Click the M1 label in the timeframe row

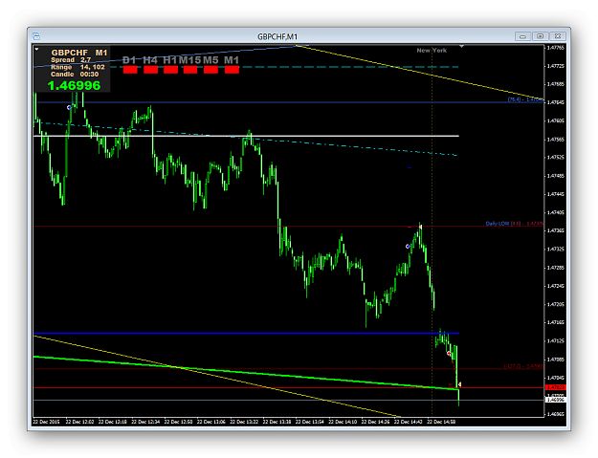[232, 60]
